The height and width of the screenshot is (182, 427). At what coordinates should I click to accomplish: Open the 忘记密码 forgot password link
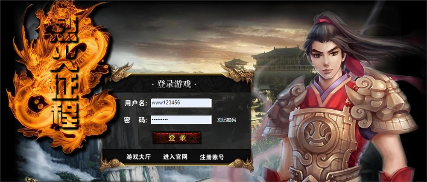point(226,120)
